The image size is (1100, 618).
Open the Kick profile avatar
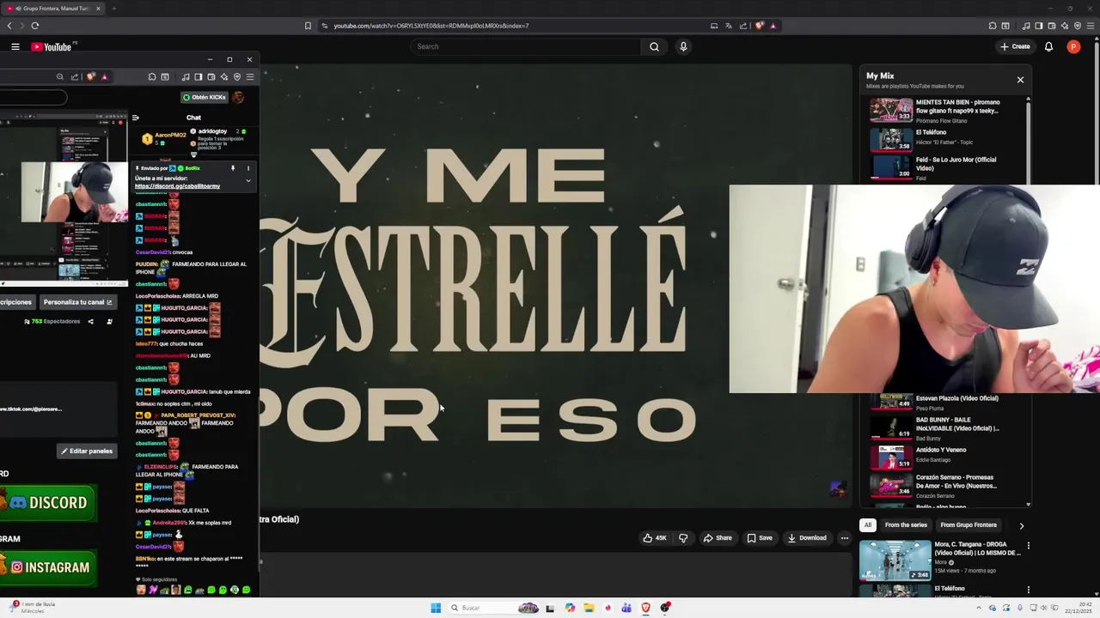coord(238,97)
